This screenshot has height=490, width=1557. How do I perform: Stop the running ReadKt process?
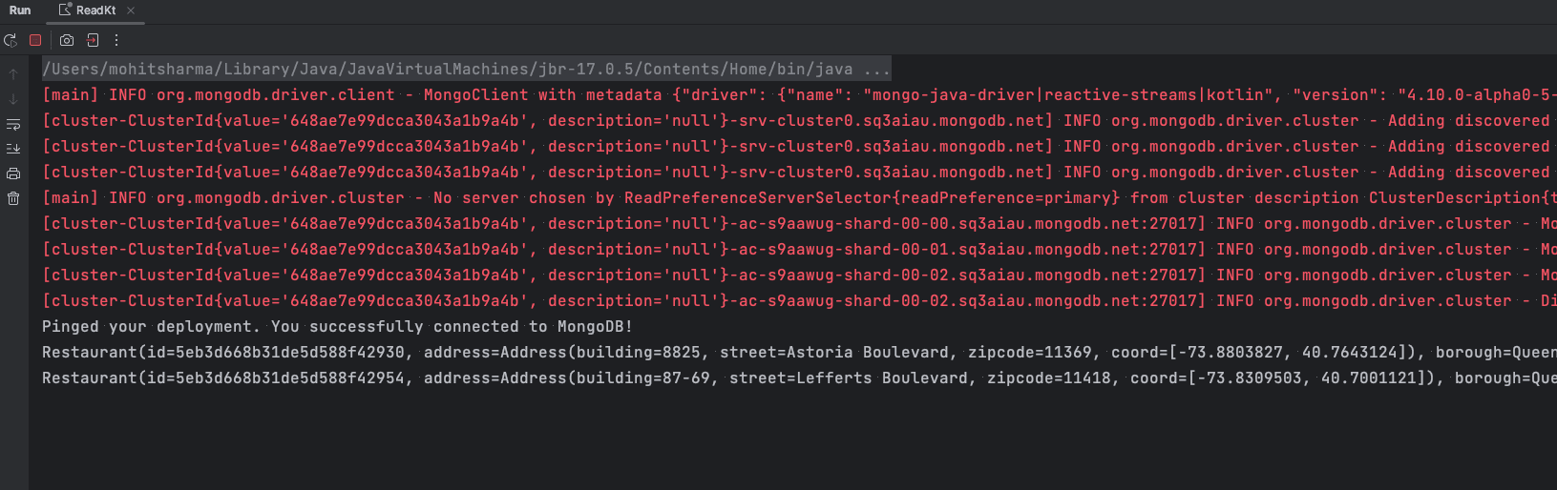(x=35, y=40)
